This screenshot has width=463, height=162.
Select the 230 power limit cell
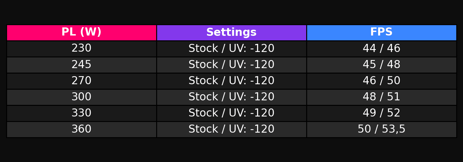point(81,48)
